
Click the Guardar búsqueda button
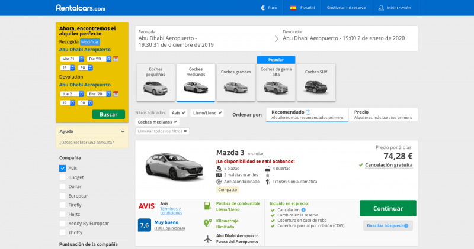coord(388,226)
